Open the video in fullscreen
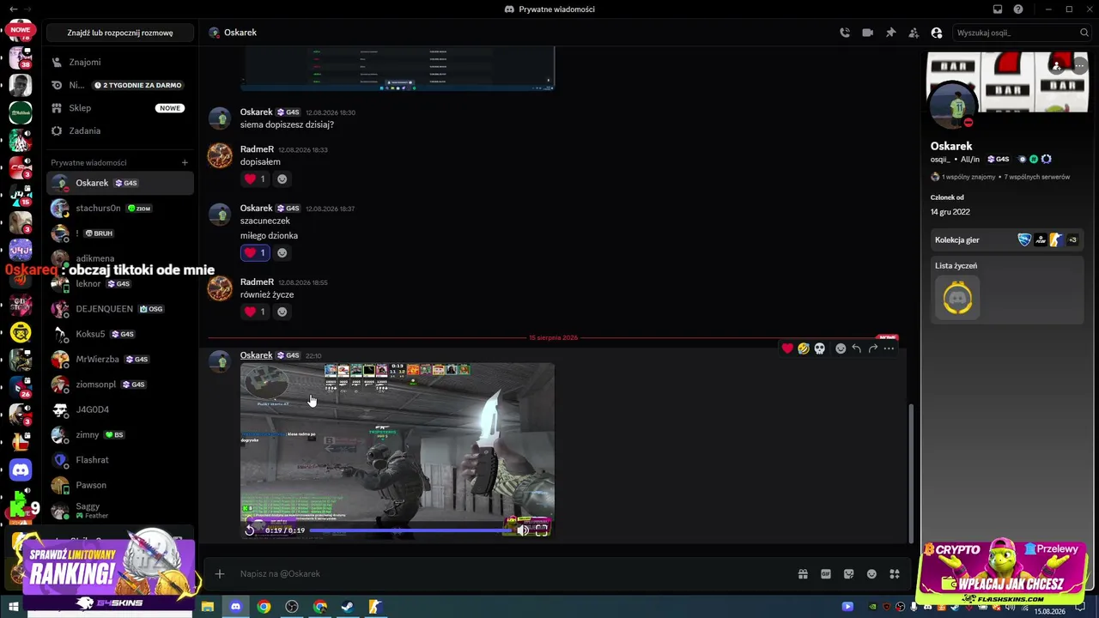 point(542,530)
